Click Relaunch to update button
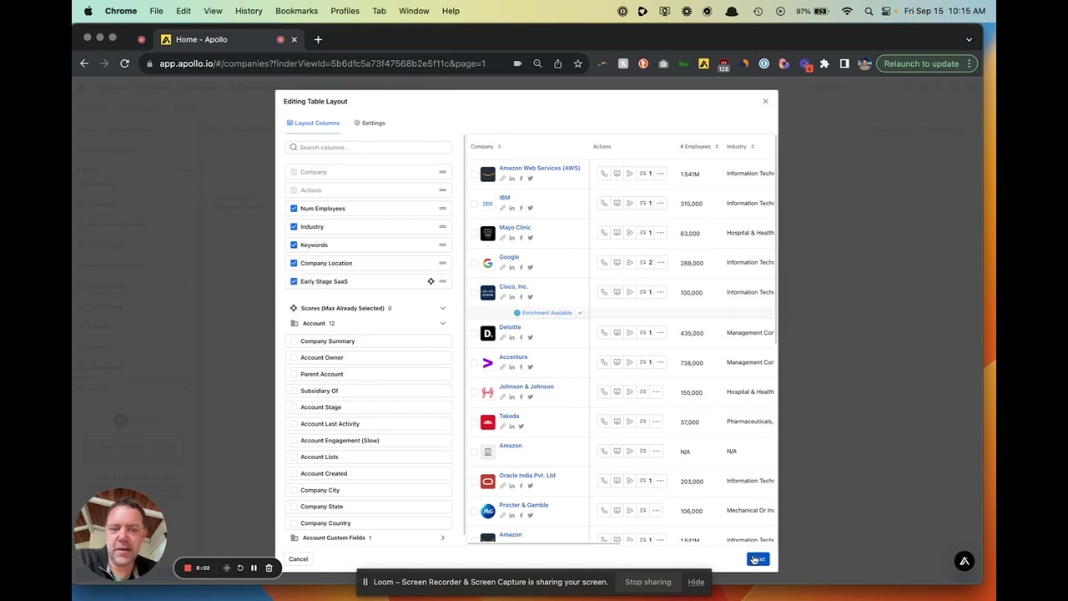Screen dimensions: 1068x601 [x=926, y=63]
